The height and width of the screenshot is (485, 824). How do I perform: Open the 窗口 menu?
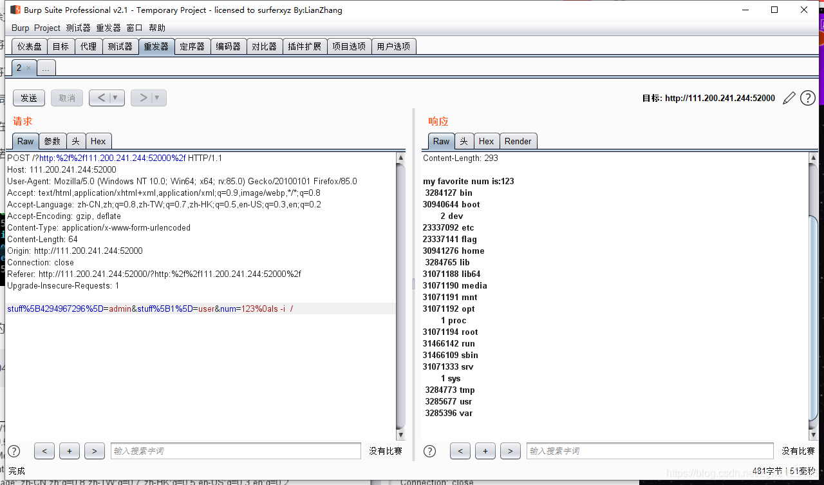(134, 28)
